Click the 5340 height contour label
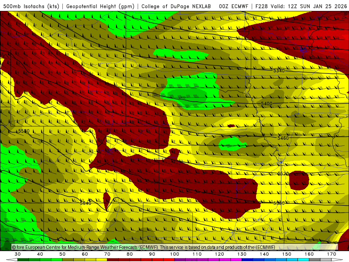The height and width of the screenshot is (262, 349). pyautogui.click(x=279, y=71)
